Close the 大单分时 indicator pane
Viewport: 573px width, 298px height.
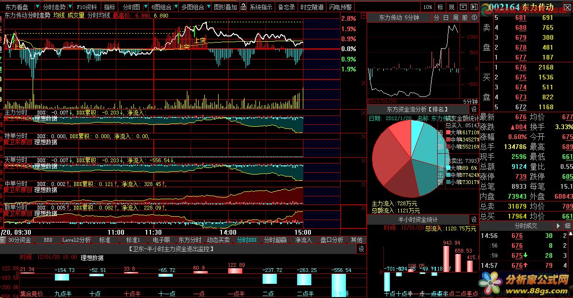click(x=363, y=161)
